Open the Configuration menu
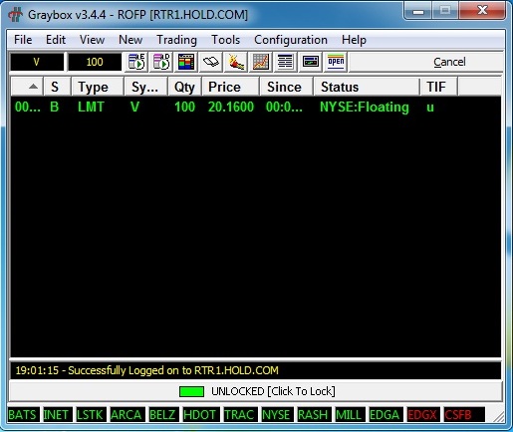513x432 pixels. [291, 40]
